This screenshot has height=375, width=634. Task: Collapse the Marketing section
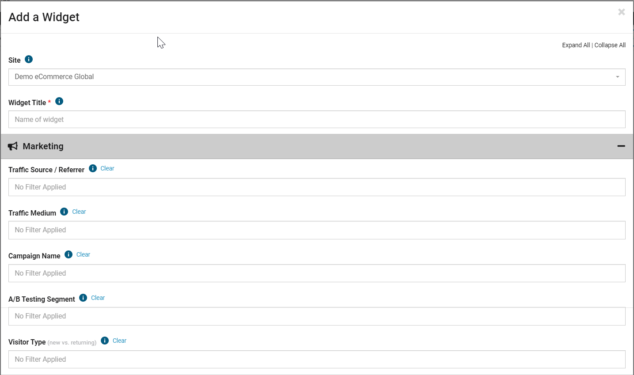621,146
